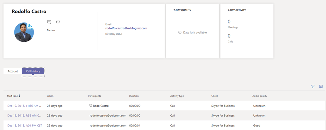Screen dimensions: 326x130
Task: Sort by the Start time column header
Action: click(x=12, y=96)
